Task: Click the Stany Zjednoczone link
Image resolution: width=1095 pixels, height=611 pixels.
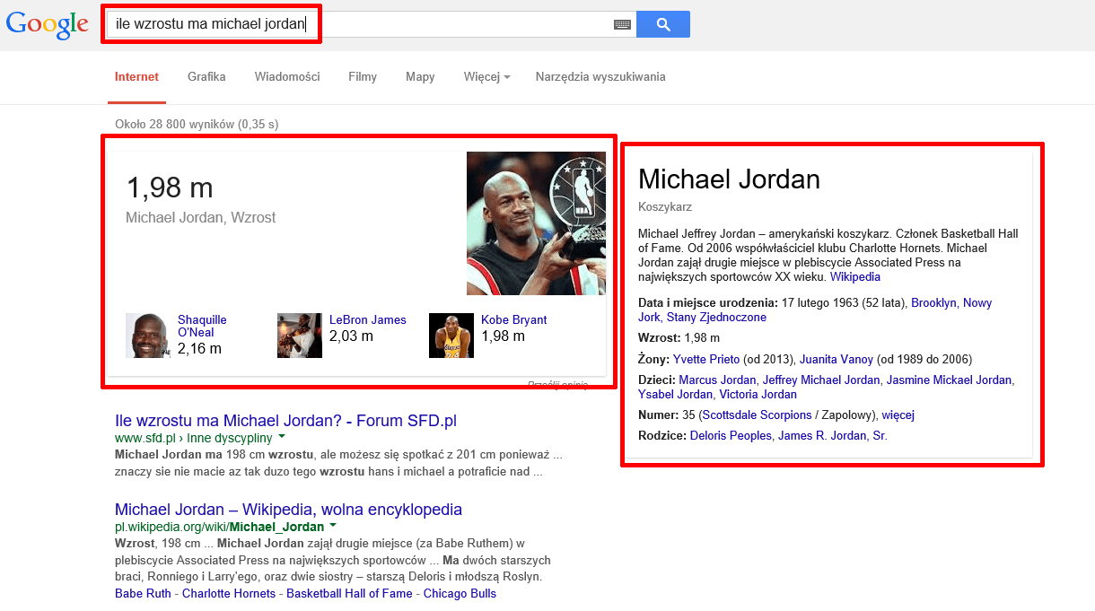Action: pyautogui.click(x=716, y=318)
